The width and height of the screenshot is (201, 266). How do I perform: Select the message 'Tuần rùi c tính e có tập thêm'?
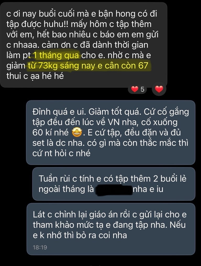point(114,184)
